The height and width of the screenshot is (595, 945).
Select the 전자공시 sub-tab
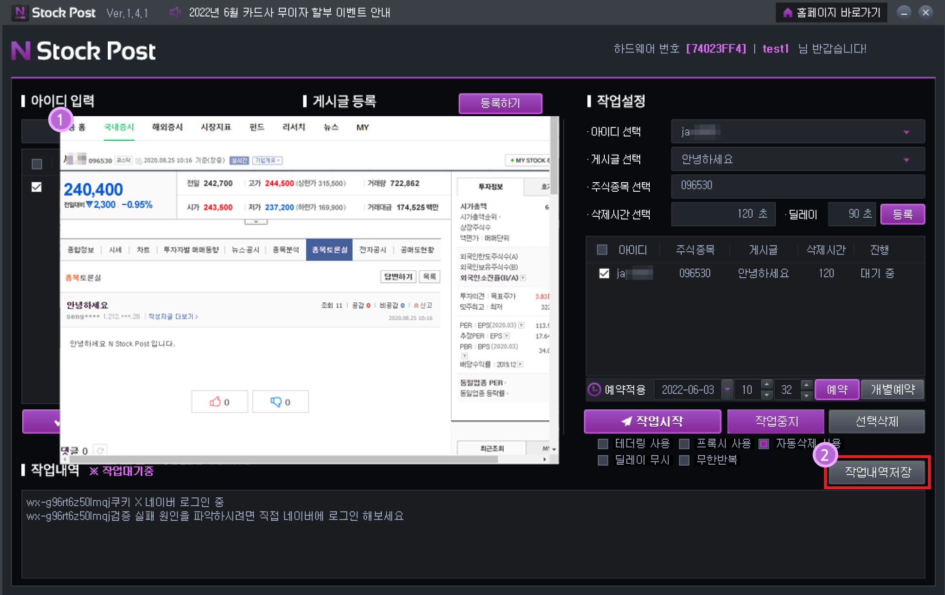click(373, 250)
